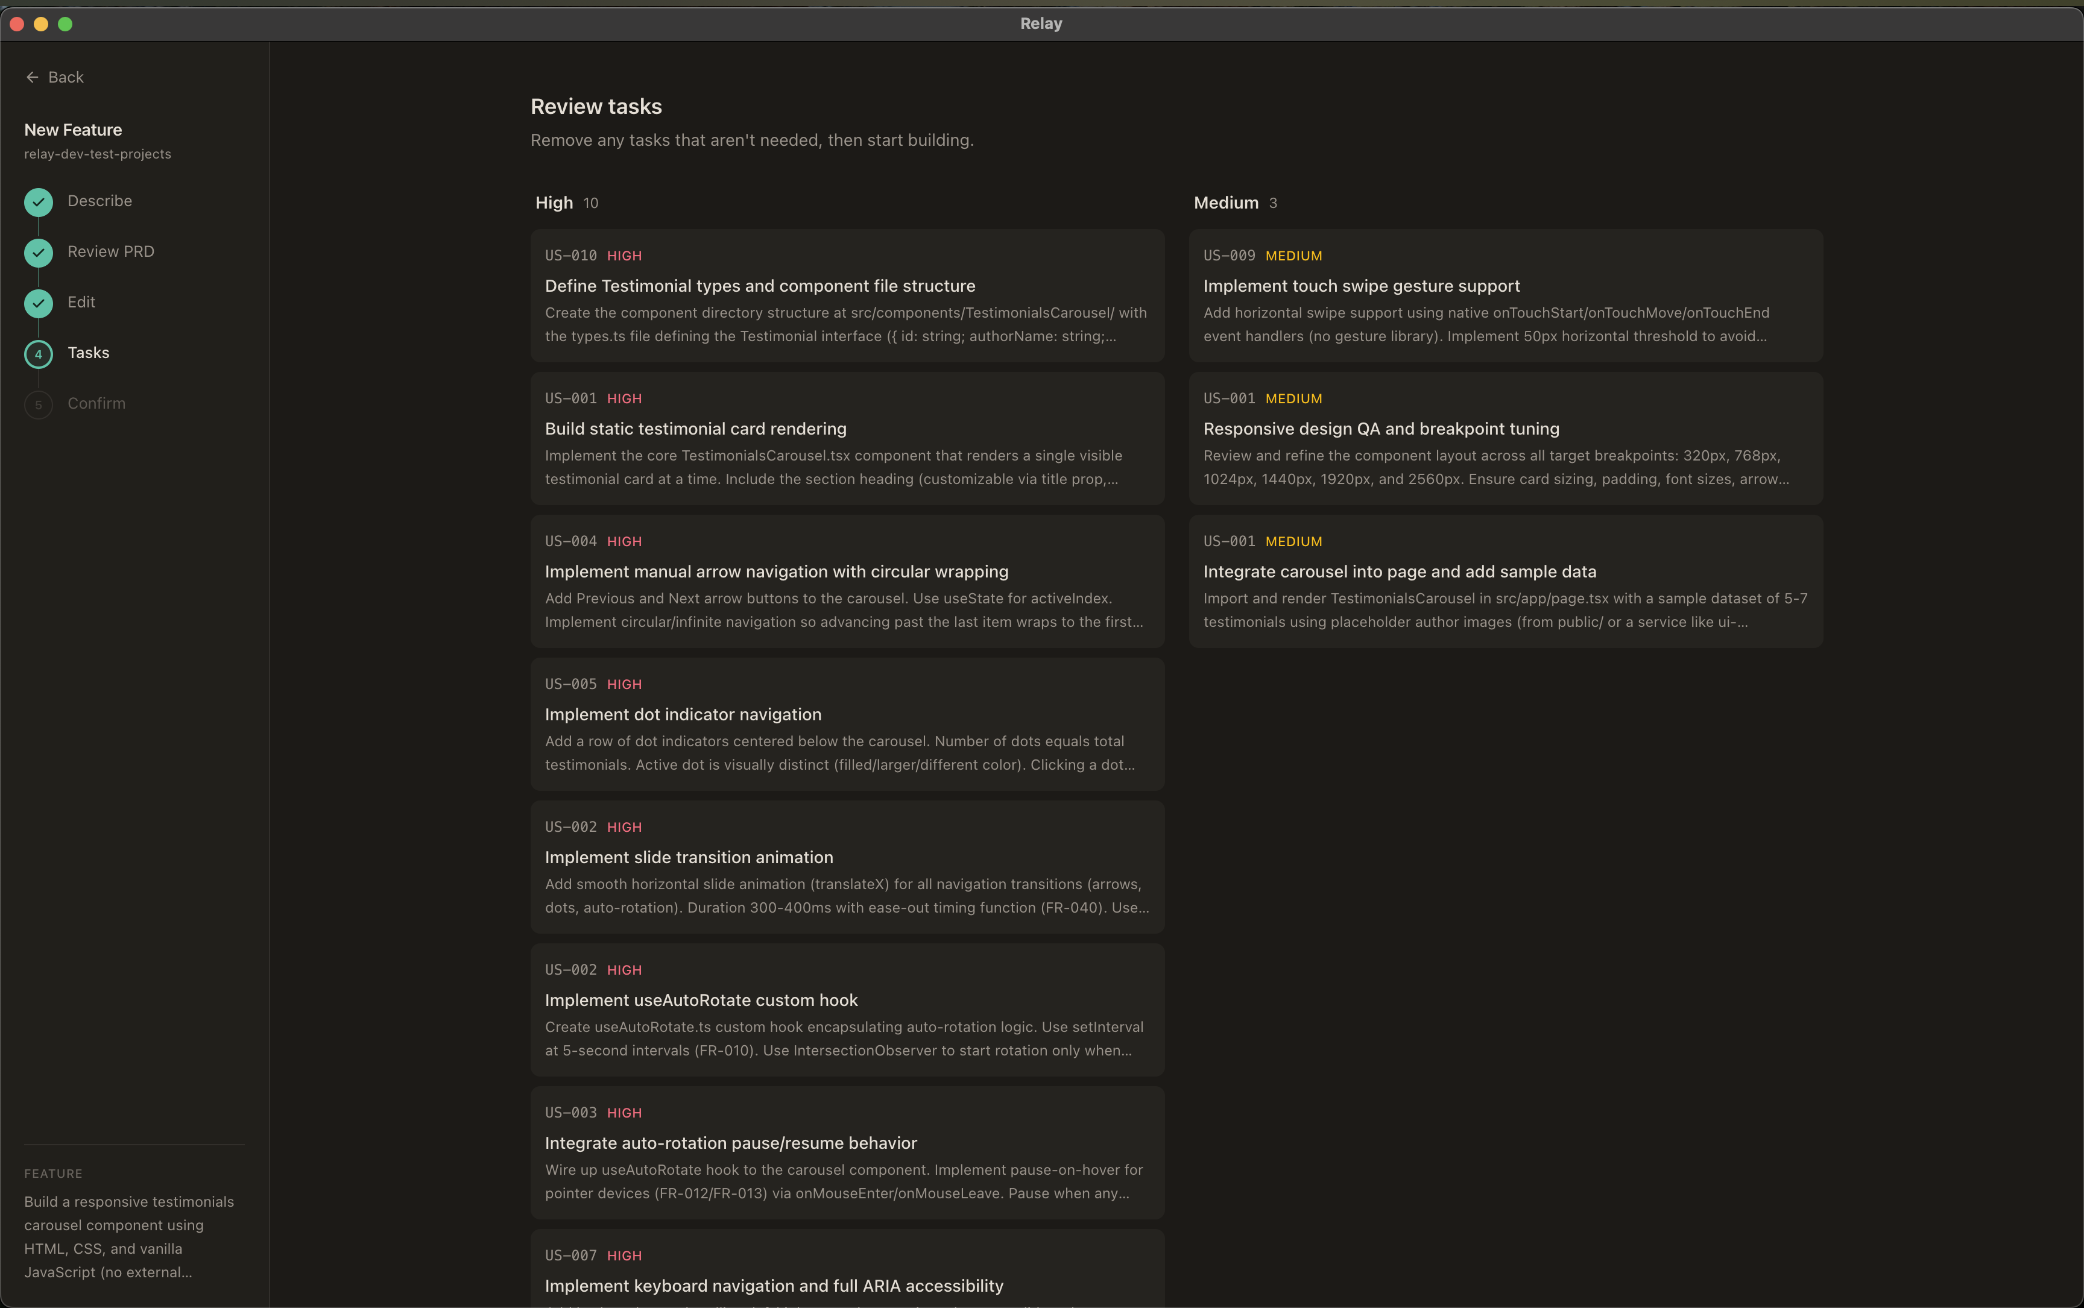Click the HIGH priority badge on US-010

(625, 256)
